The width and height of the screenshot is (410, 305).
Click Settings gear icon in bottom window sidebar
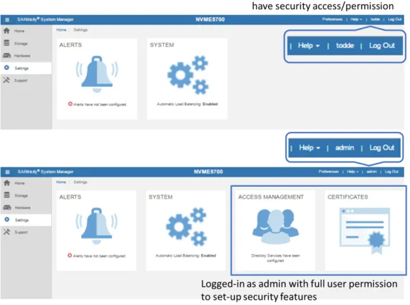(x=7, y=219)
